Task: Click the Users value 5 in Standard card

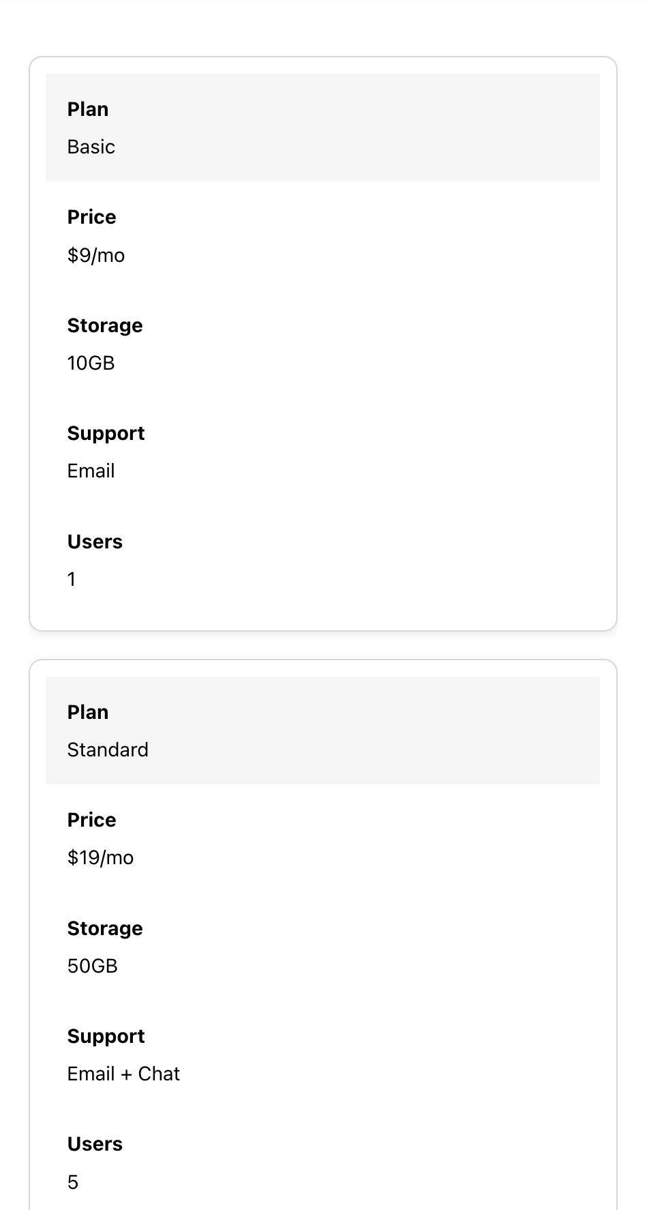Action: pyautogui.click(x=73, y=1182)
